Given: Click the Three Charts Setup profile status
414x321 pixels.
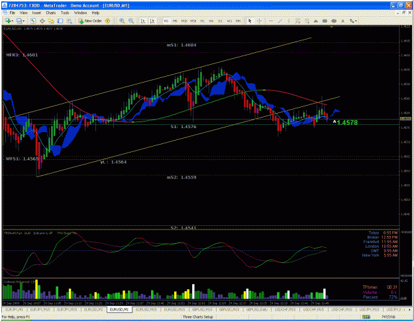Looking at the screenshot, I should [198, 317].
